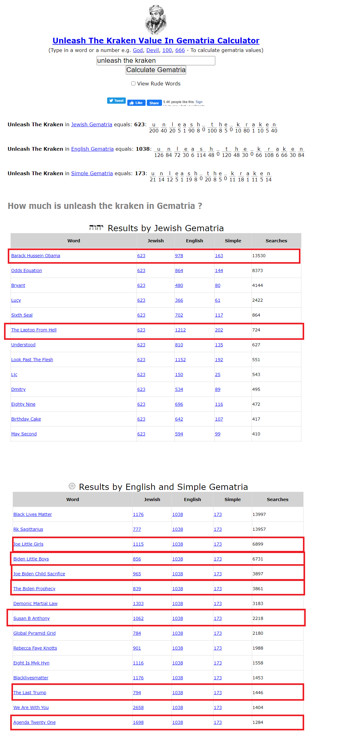Viewport: 337px width, 744px height.
Task: Click the Calculate Gematria button
Action: coord(156,70)
